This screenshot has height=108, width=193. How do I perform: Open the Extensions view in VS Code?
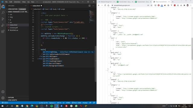[3, 31]
